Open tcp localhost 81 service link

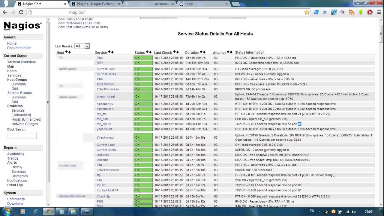pyautogui.click(x=107, y=190)
